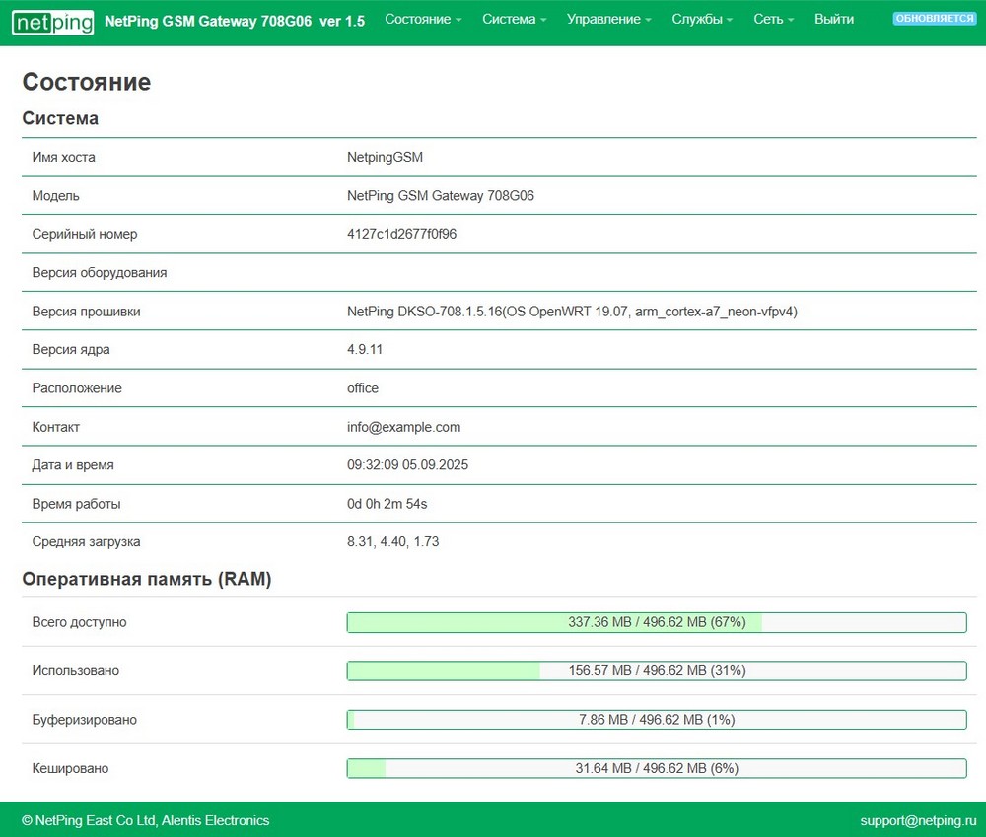Viewport: 986px width, 837px height.
Task: Open the Сеть navigation menu
Action: (x=773, y=20)
